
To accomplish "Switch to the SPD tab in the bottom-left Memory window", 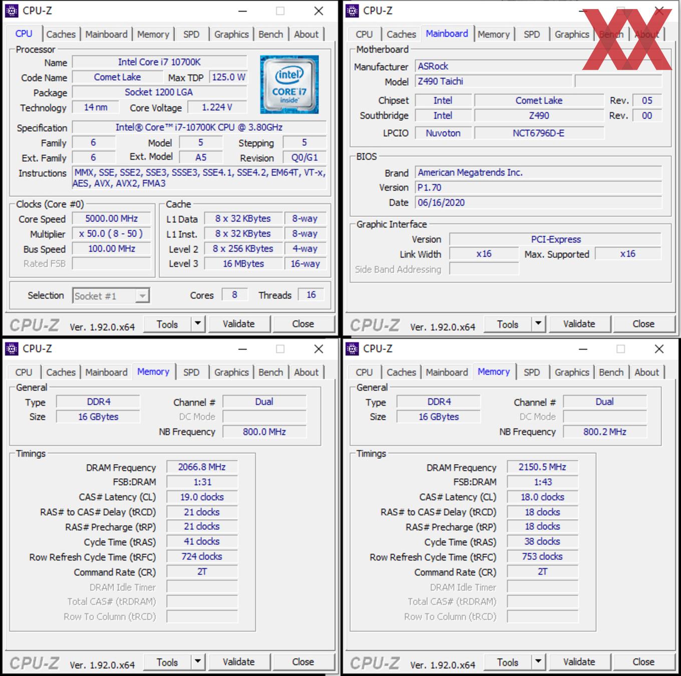I will point(191,372).
